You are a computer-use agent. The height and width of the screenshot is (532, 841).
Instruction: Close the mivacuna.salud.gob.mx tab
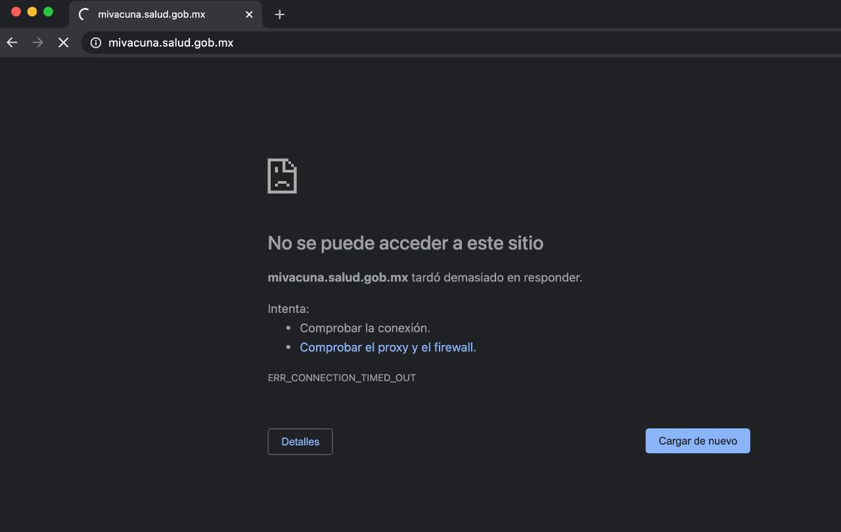click(249, 14)
